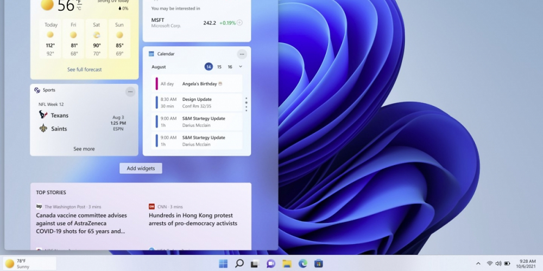The image size is (543, 271).
Task: Click the August month label
Action: tap(159, 67)
